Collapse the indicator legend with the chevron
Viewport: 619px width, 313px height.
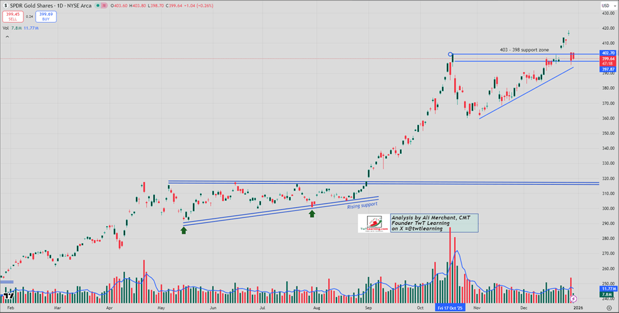[7, 36]
